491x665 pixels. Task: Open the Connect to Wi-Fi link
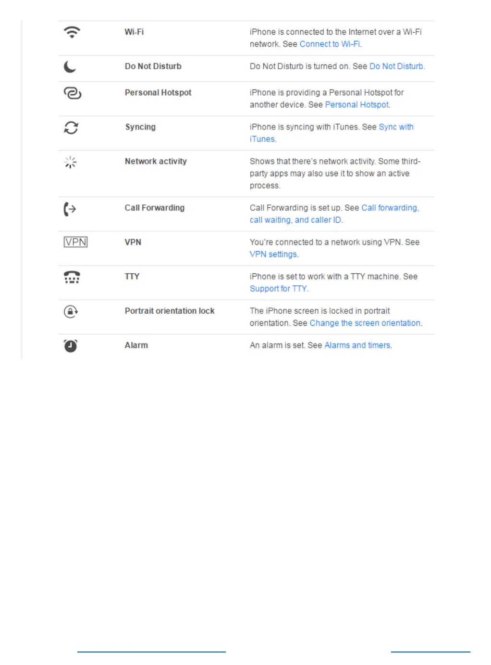330,44
